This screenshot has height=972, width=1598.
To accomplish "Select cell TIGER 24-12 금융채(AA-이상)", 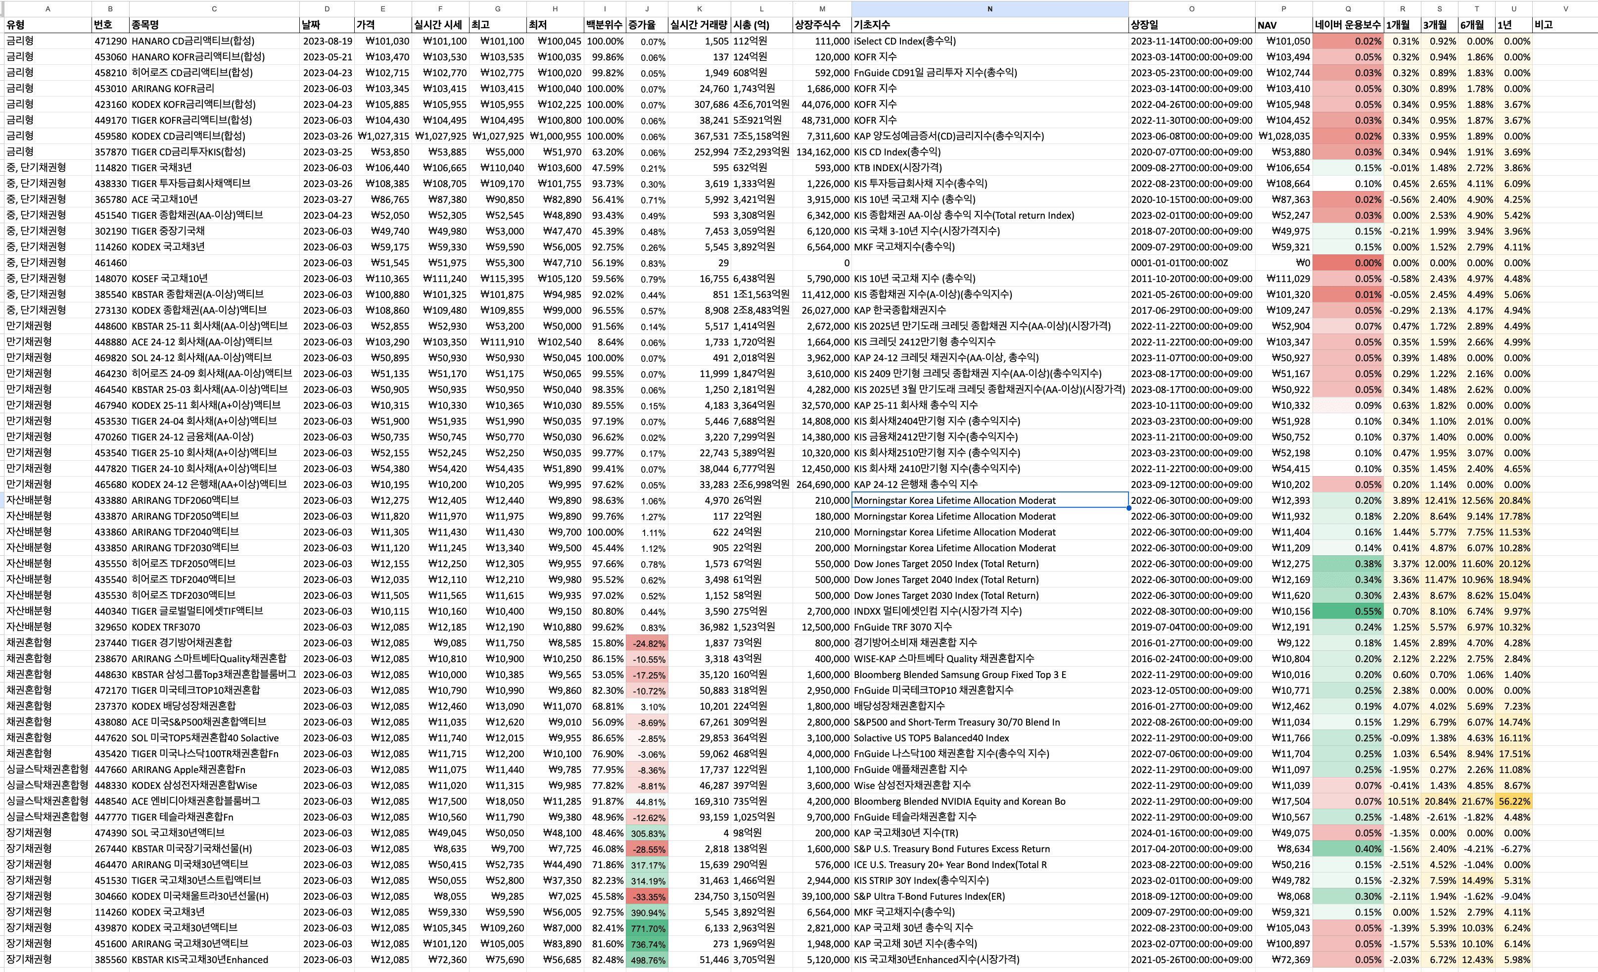I will [214, 437].
